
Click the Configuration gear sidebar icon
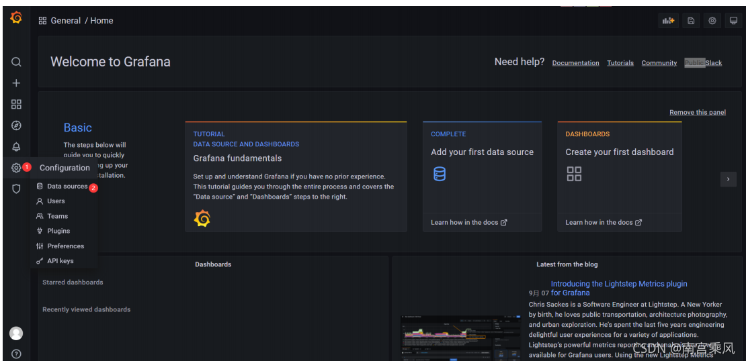pyautogui.click(x=16, y=168)
